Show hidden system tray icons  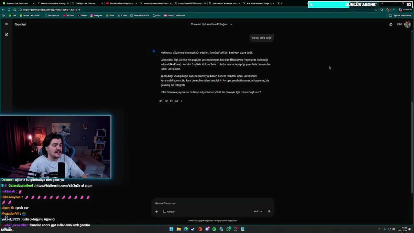379,229
